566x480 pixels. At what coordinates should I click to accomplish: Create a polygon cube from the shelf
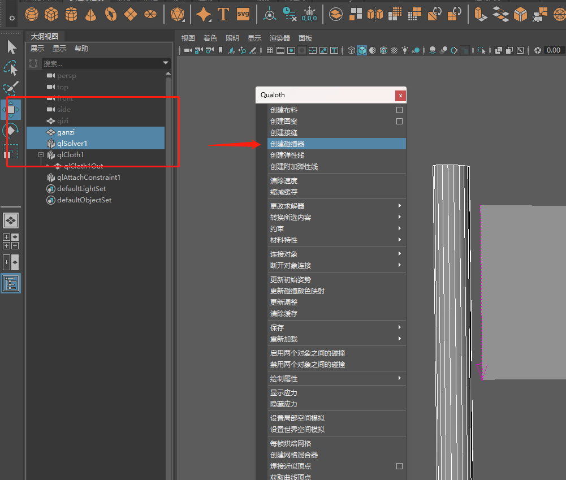pos(51,15)
